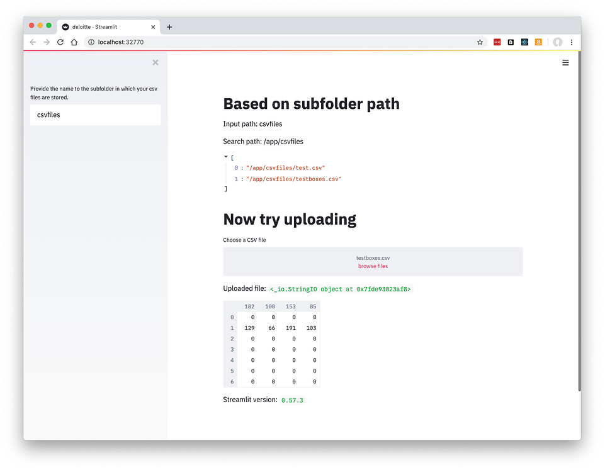
Task: Click the "csvfiles" subfolder input field
Action: click(x=95, y=115)
